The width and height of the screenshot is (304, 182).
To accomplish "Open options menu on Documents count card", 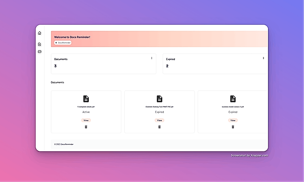I will pos(152,58).
